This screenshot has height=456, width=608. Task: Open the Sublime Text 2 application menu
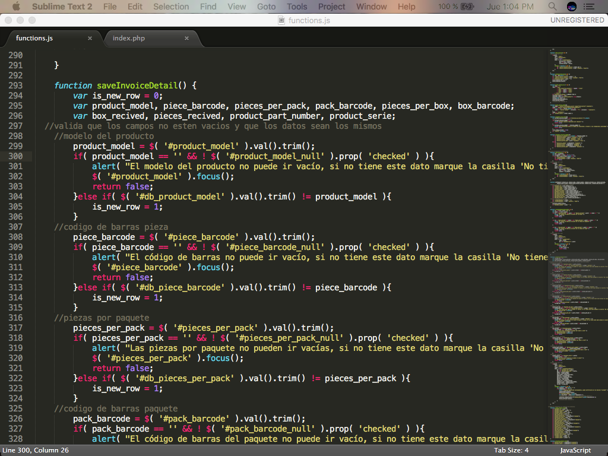62,7
